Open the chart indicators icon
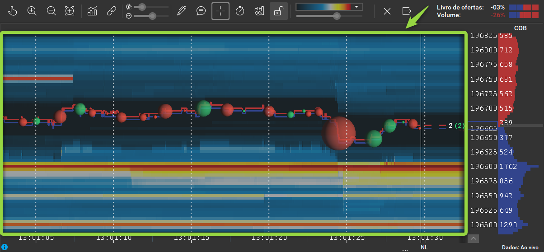This screenshot has width=544, height=252. coord(93,11)
